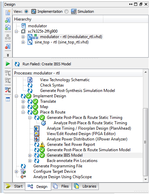The height and width of the screenshot is (194, 150).
Task: Select xc7k325t-2ffg900 device row
Action: pyautogui.click(x=42, y=31)
